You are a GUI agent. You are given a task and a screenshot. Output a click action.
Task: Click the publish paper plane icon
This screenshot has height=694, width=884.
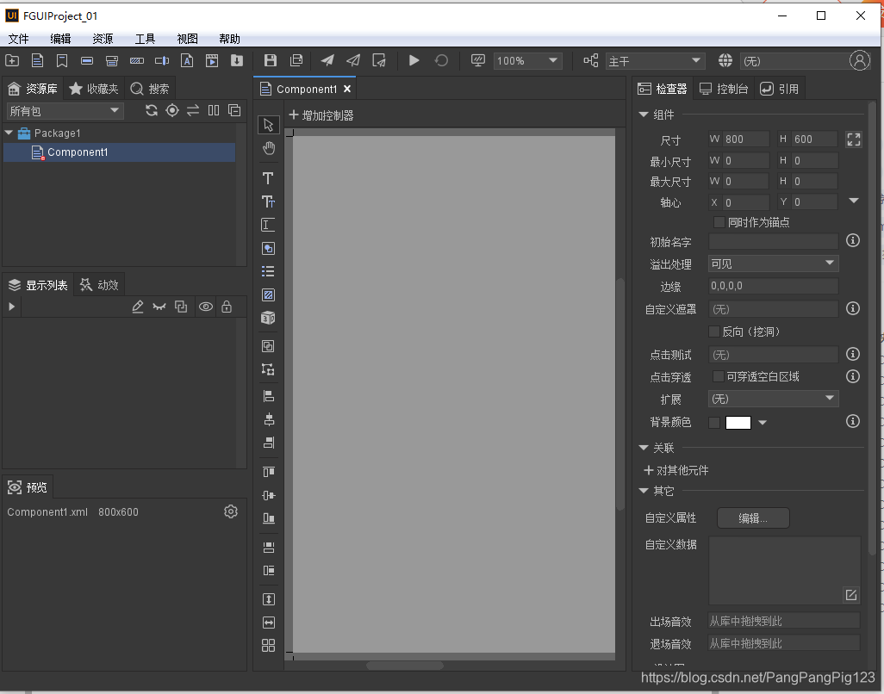327,60
